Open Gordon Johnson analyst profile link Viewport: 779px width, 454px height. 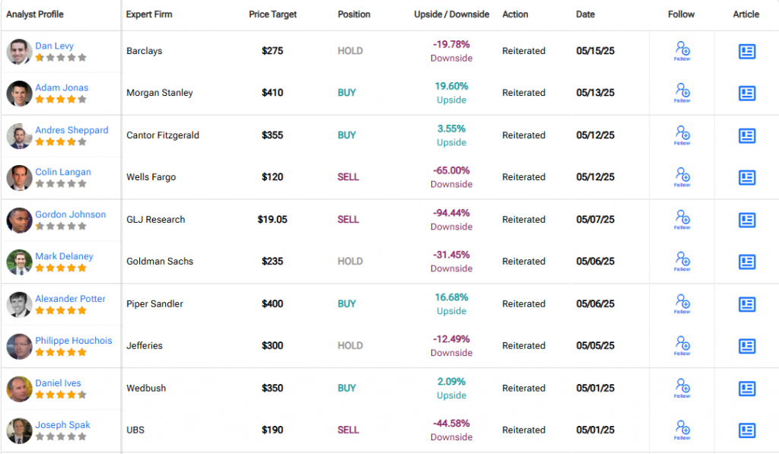coord(71,214)
